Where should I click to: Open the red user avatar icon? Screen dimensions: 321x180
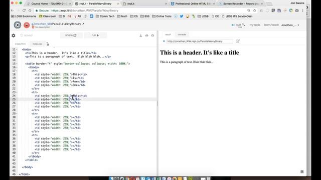point(27,25)
